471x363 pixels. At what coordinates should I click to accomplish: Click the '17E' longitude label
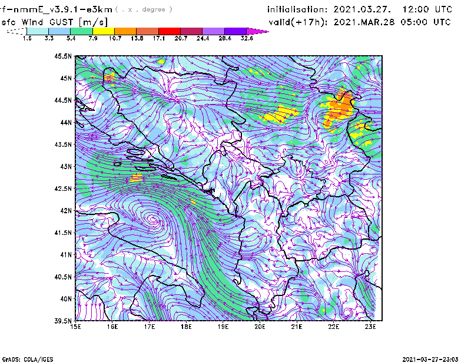point(150,327)
